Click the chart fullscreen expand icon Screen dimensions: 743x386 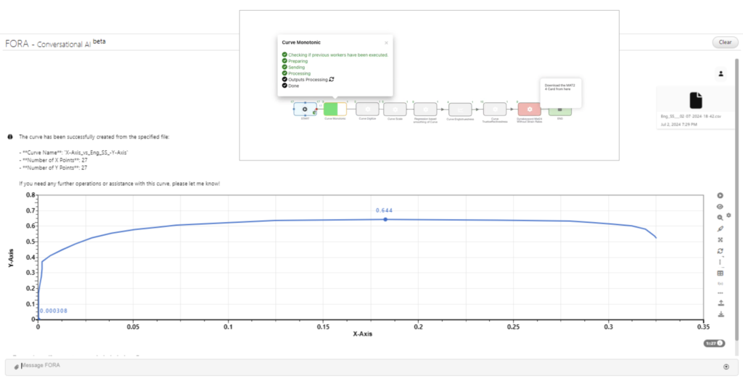click(x=721, y=240)
